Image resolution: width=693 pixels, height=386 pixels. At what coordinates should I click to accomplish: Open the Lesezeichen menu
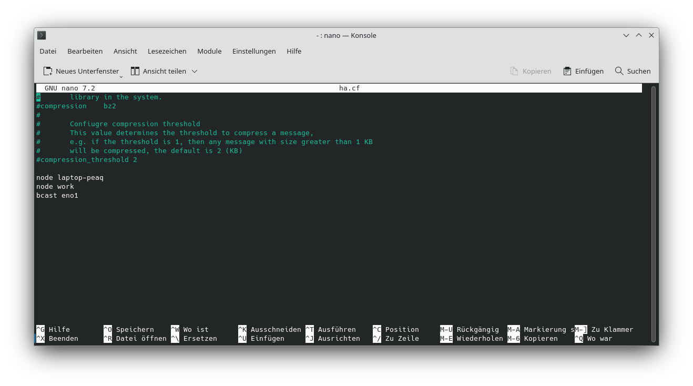[167, 51]
